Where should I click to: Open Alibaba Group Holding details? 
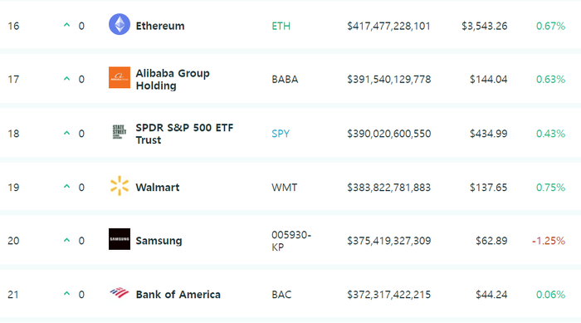[x=173, y=80]
